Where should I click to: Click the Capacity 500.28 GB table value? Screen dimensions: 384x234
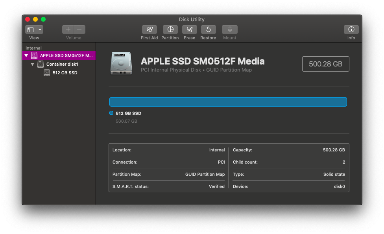(x=334, y=150)
